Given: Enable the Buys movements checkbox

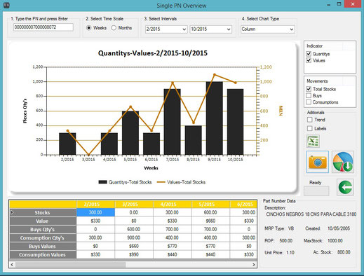Looking at the screenshot, I should pos(309,95).
